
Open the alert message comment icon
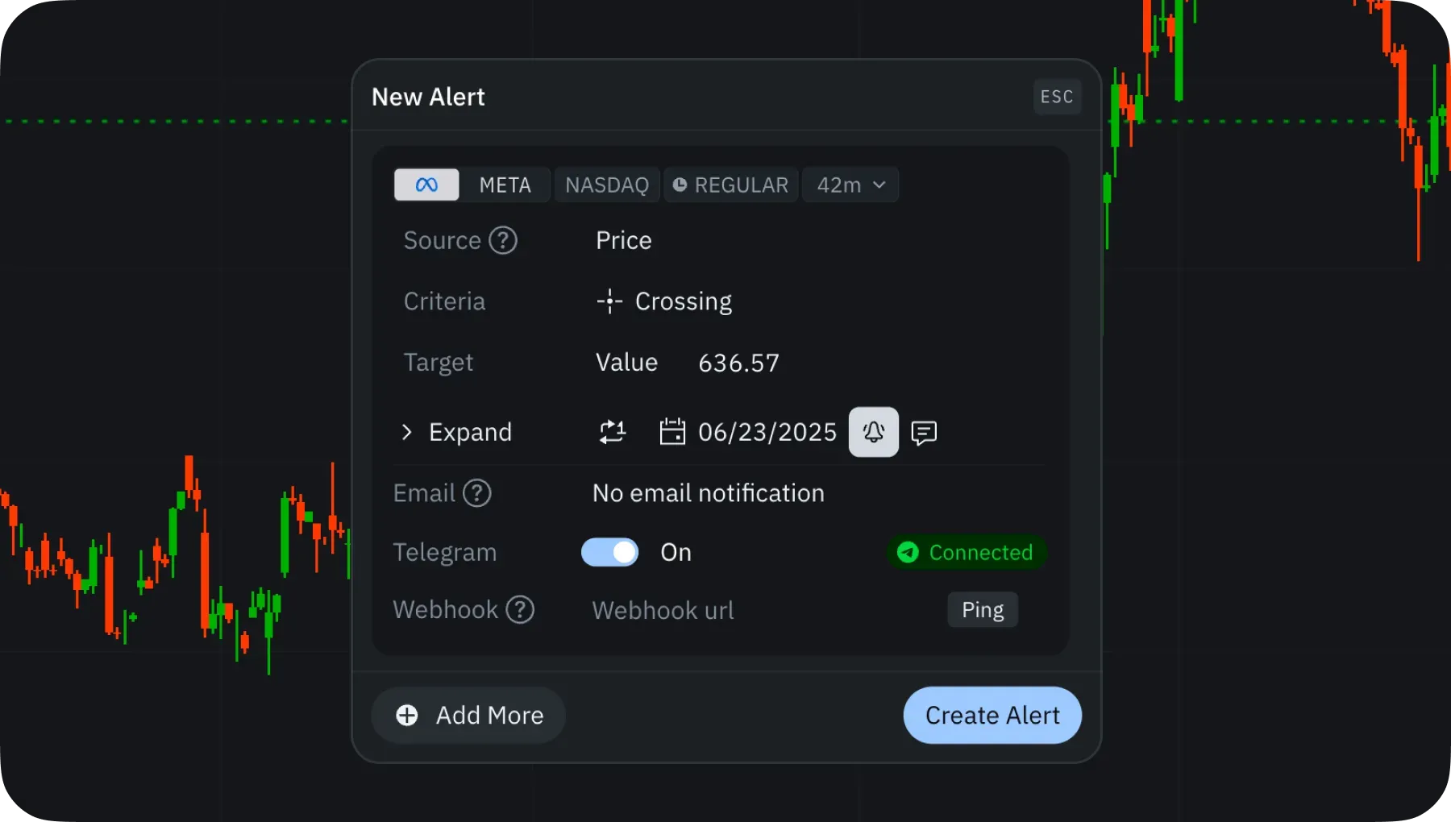(924, 433)
